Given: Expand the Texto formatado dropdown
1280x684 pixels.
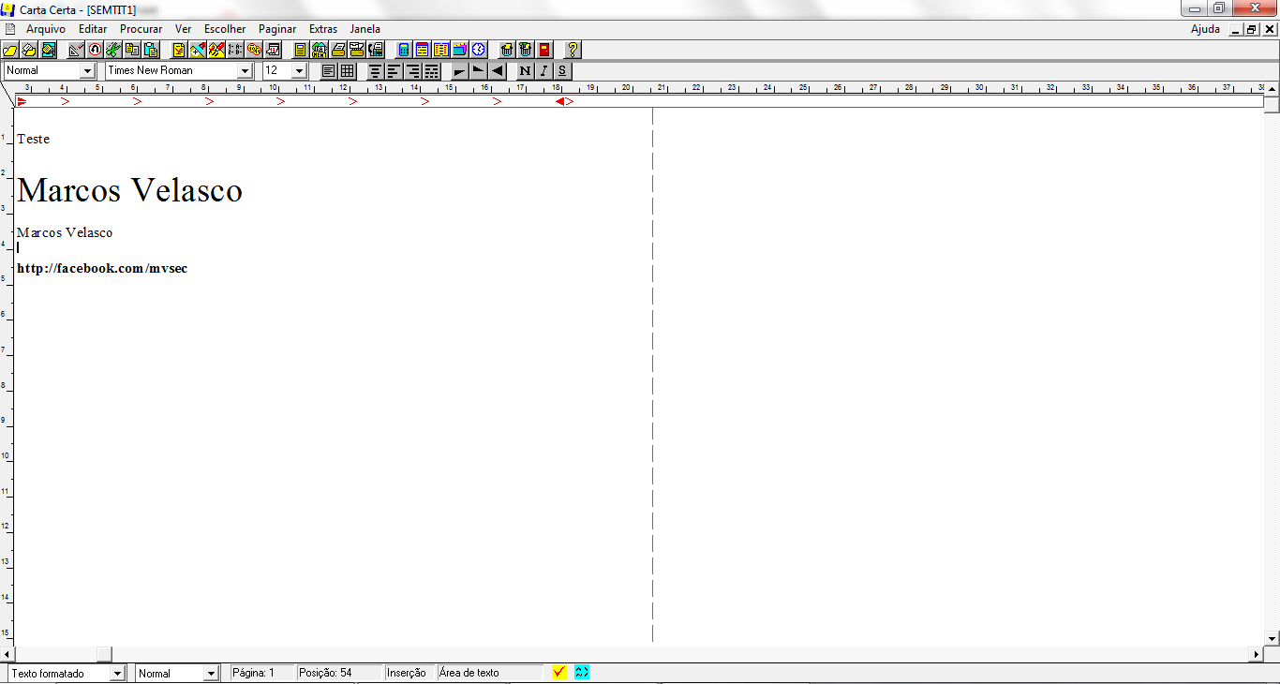Looking at the screenshot, I should click(117, 673).
